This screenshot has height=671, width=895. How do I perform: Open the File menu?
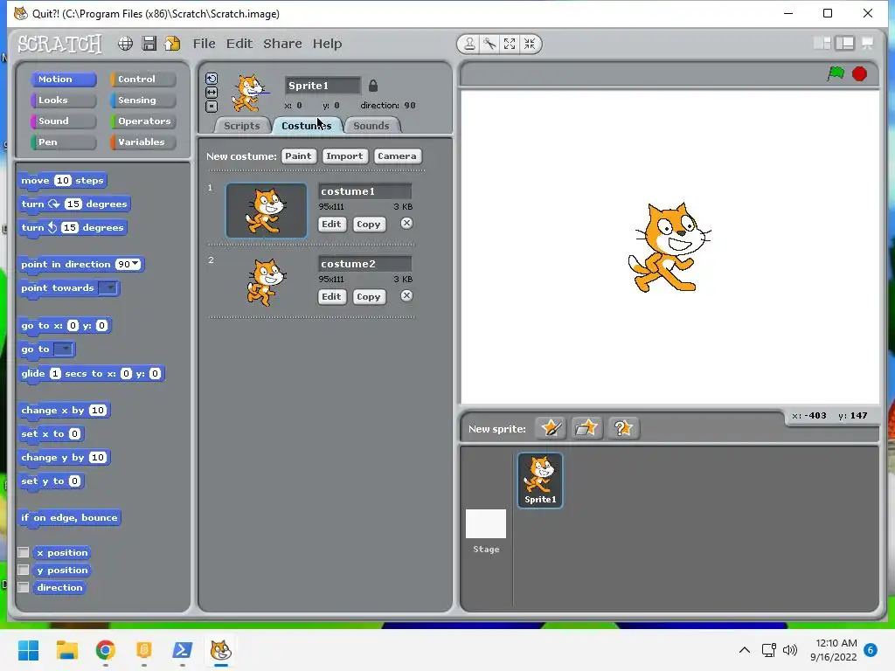click(204, 44)
